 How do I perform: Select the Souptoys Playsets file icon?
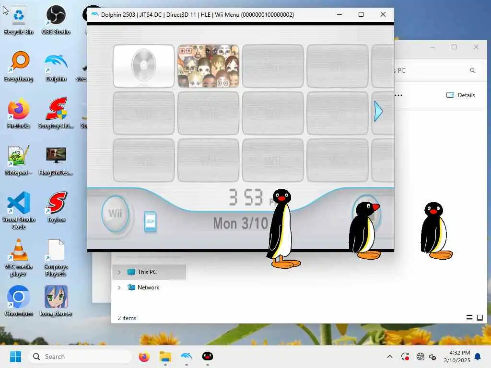point(56,257)
